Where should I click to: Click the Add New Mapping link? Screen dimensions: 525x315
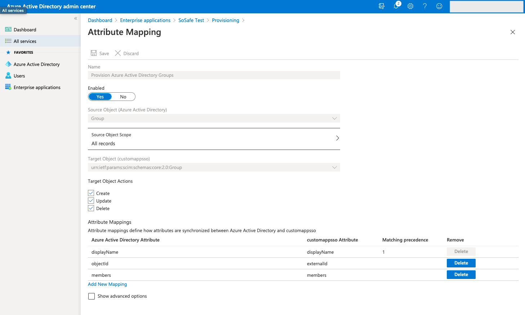[107, 284]
